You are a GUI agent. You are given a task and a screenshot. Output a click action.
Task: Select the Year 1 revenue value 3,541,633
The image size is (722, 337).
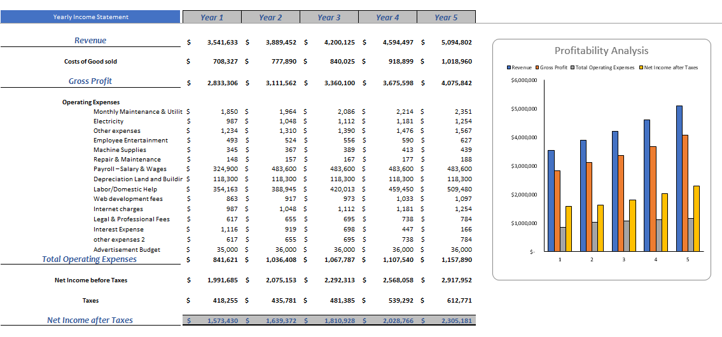click(222, 43)
